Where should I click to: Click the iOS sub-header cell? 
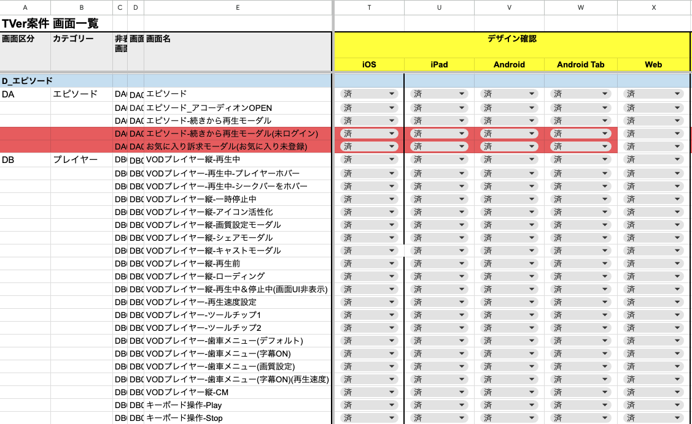[x=369, y=64]
